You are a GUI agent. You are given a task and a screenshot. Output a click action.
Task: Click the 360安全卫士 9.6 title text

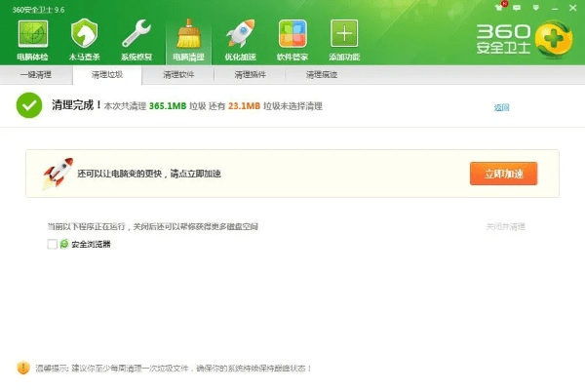click(38, 10)
